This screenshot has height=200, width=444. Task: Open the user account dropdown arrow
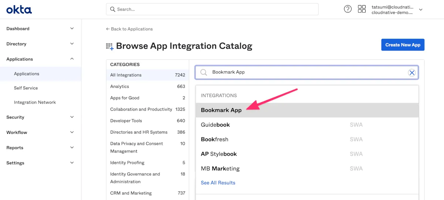pos(420,10)
